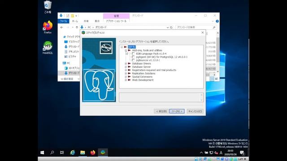Open File Explorer from taskbar

point(83,153)
